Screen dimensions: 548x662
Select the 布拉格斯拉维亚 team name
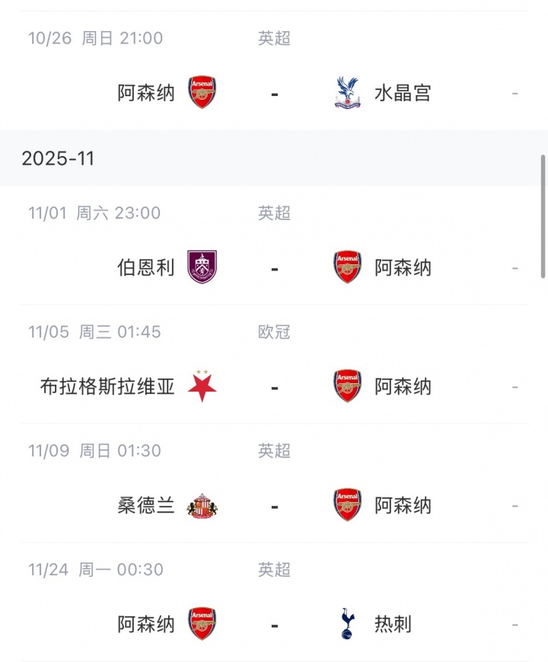pyautogui.click(x=107, y=386)
